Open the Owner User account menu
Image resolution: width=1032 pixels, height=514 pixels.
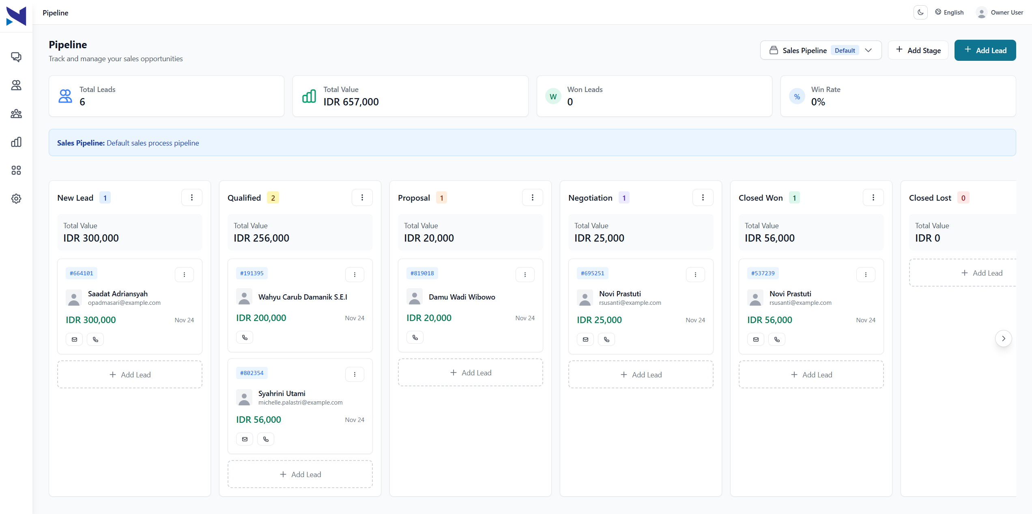pos(1000,13)
